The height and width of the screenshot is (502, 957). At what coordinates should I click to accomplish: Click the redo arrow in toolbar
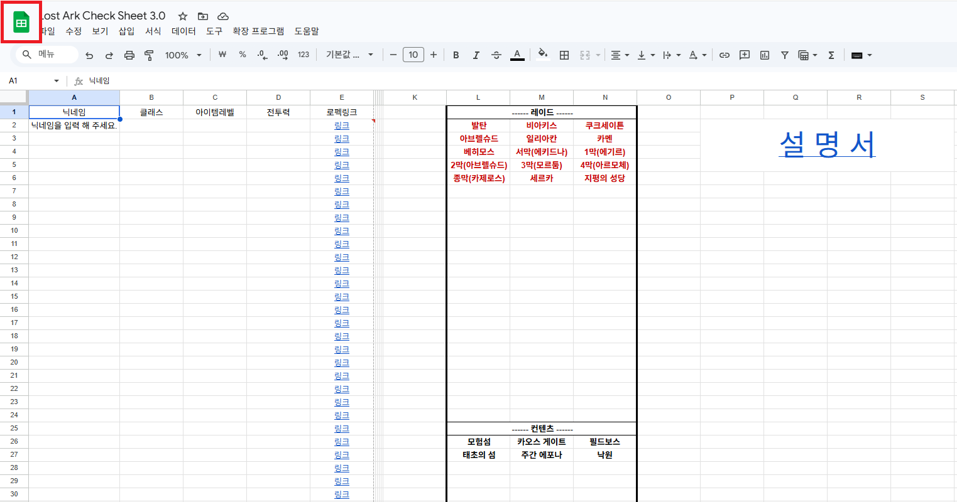109,55
